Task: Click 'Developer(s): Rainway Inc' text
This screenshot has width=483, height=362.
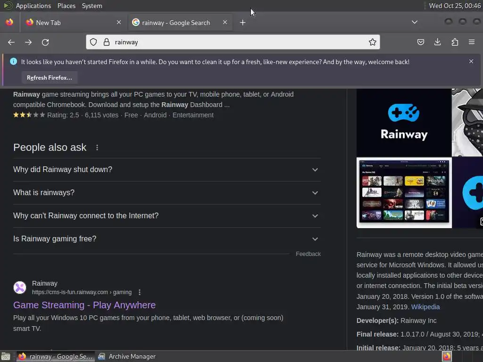Action: click(396, 321)
